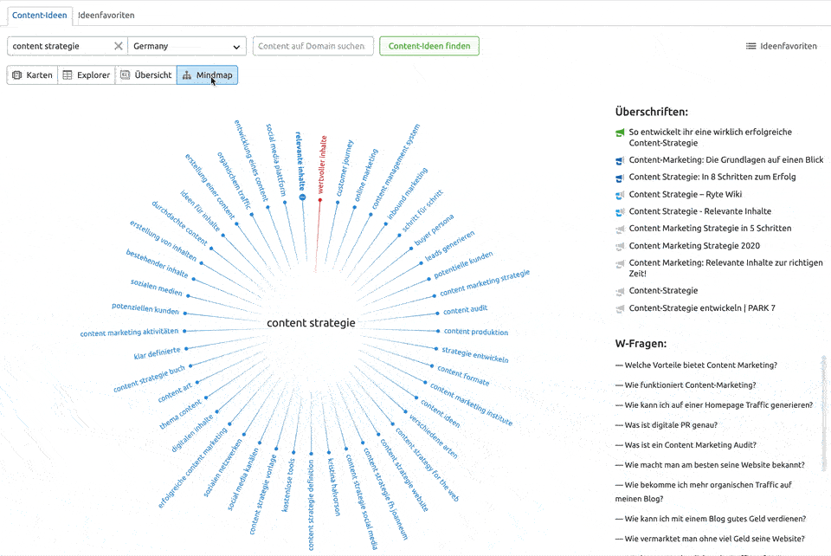Image resolution: width=831 pixels, height=556 pixels.
Task: Select the Mindmap view button
Action: click(206, 75)
